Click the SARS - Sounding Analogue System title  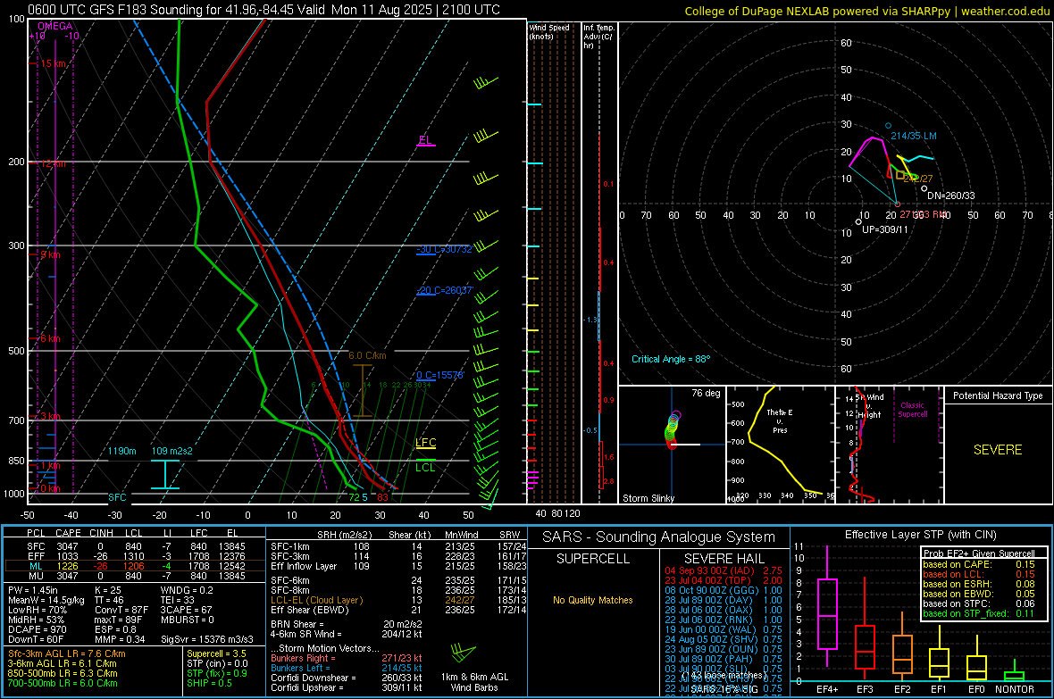pyautogui.click(x=659, y=537)
